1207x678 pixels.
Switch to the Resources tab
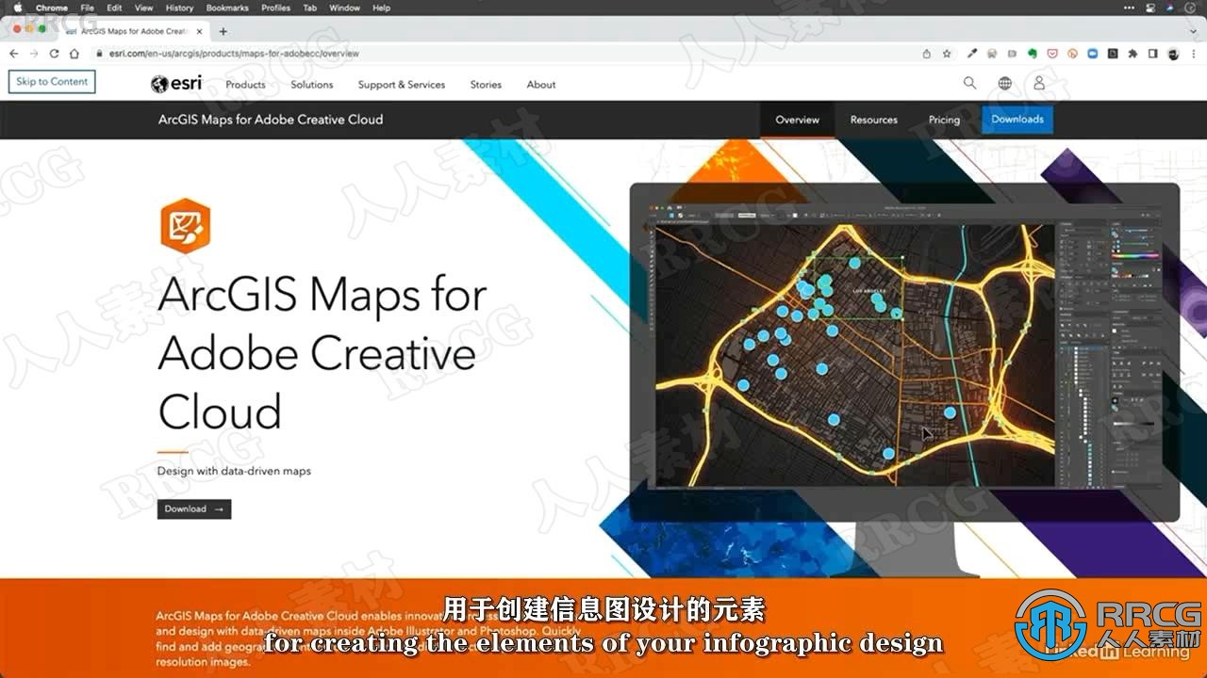[x=874, y=120]
